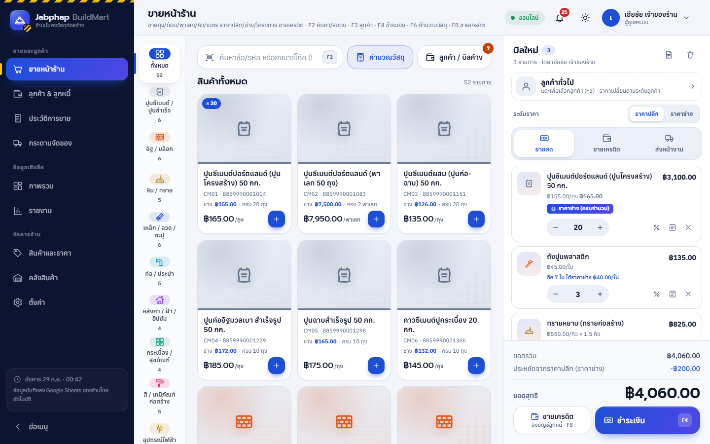
Task: Expand the user account menu chevron
Action: (686, 18)
